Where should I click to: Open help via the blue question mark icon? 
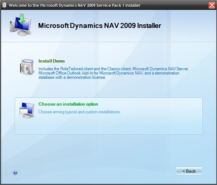click(x=15, y=173)
